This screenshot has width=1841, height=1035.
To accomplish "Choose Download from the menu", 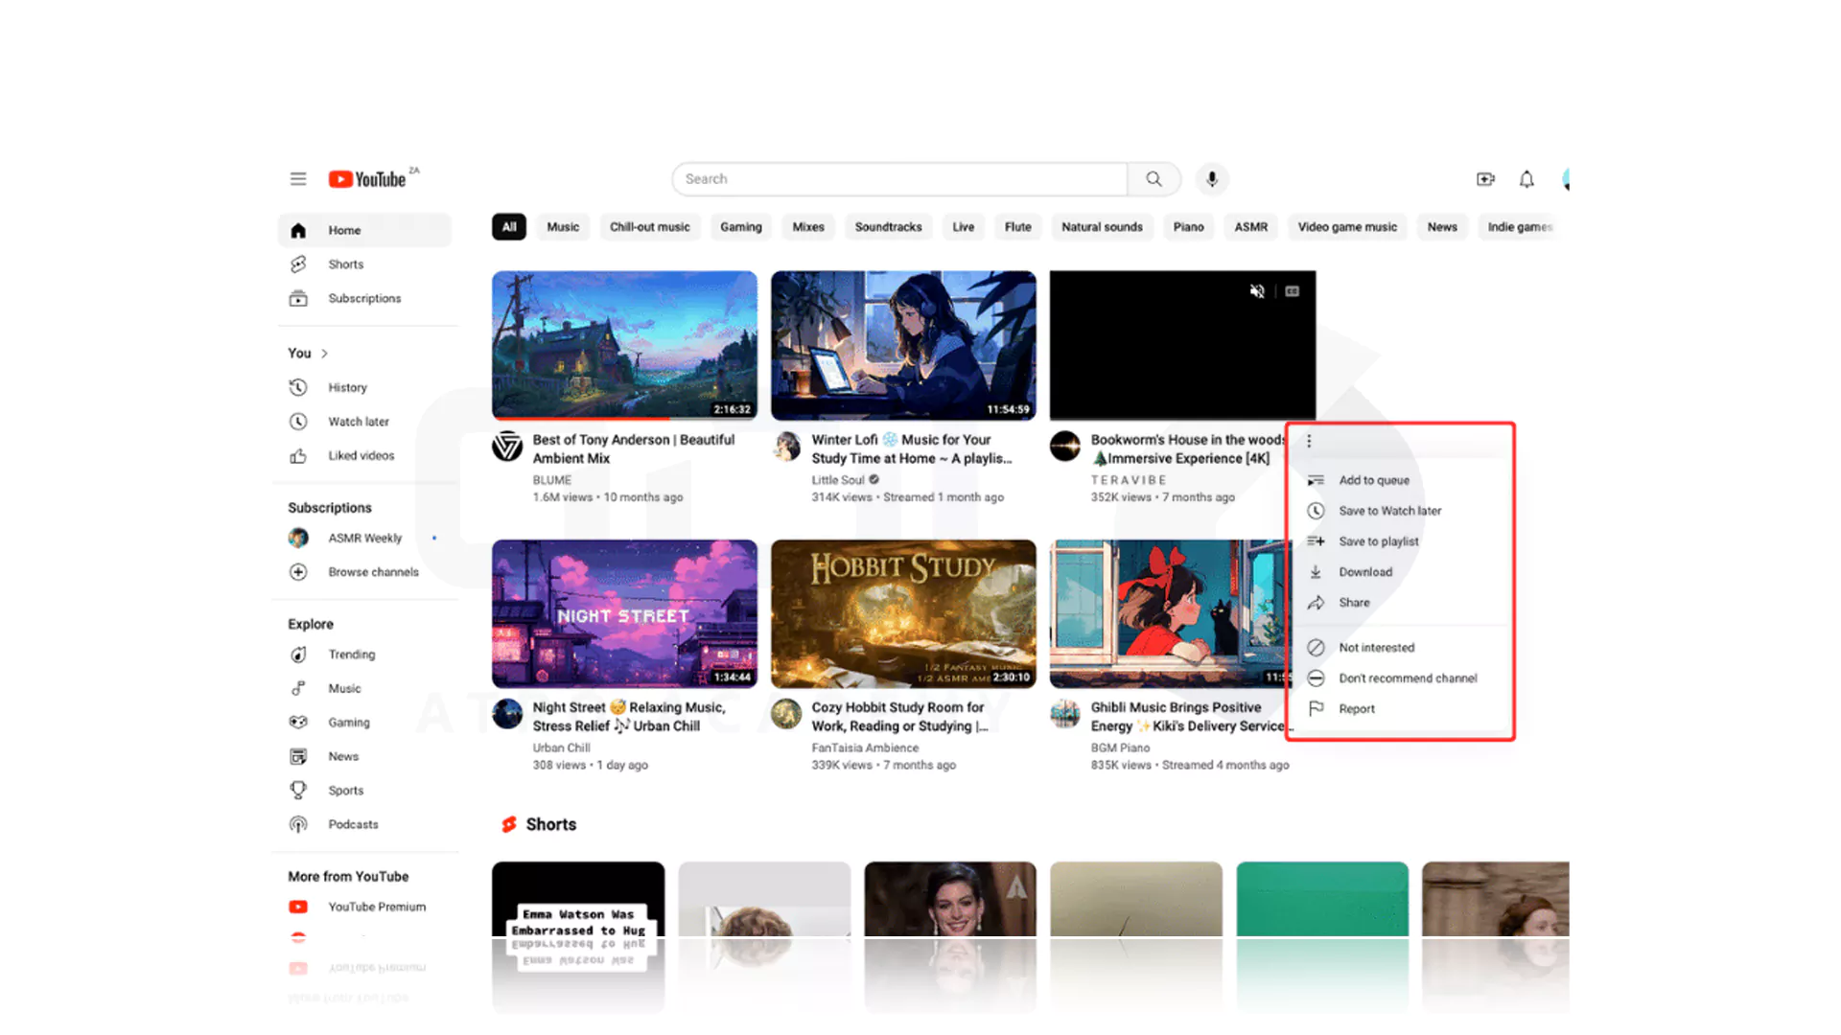I will [x=1401, y=572].
